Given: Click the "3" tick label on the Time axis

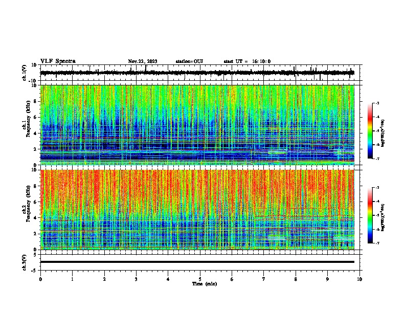Looking at the screenshot, I should 136,279.
